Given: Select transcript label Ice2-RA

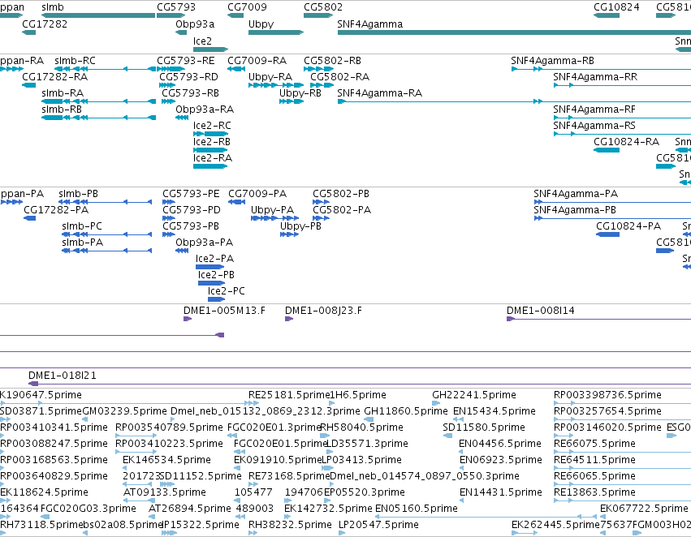Looking at the screenshot, I should (x=213, y=158).
